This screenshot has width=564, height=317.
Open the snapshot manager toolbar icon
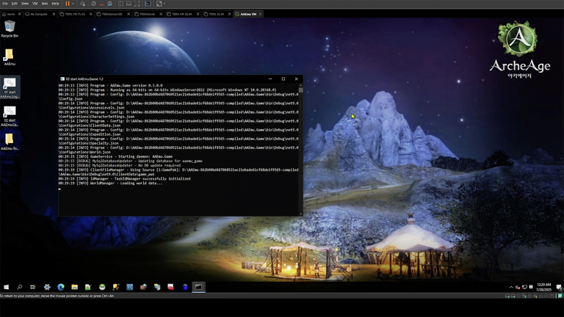(109, 4)
